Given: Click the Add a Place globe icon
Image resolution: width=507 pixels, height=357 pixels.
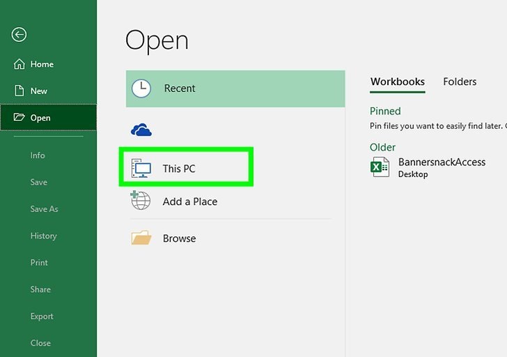Looking at the screenshot, I should [141, 201].
